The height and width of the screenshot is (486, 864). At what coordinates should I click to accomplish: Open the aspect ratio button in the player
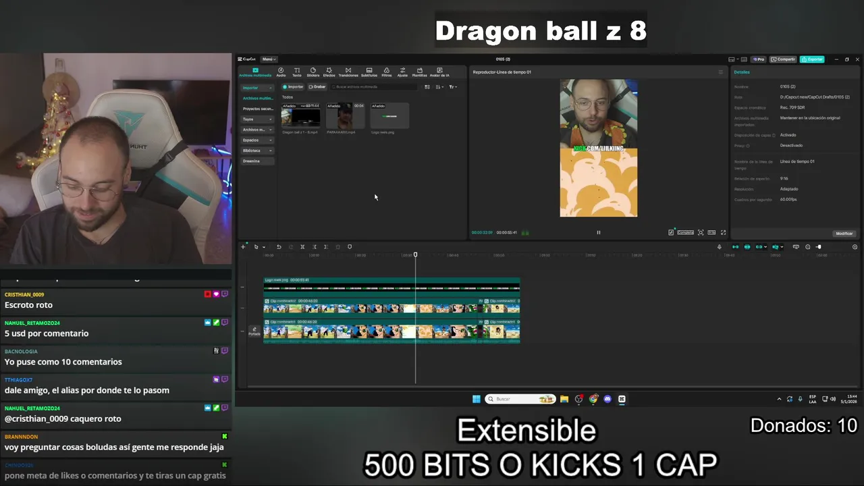click(711, 233)
